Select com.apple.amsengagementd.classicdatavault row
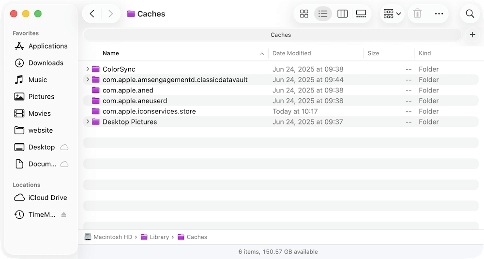This screenshot has width=484, height=259. coord(281,80)
